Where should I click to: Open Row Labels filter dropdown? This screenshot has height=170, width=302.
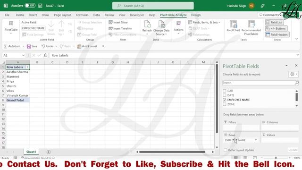27,67
